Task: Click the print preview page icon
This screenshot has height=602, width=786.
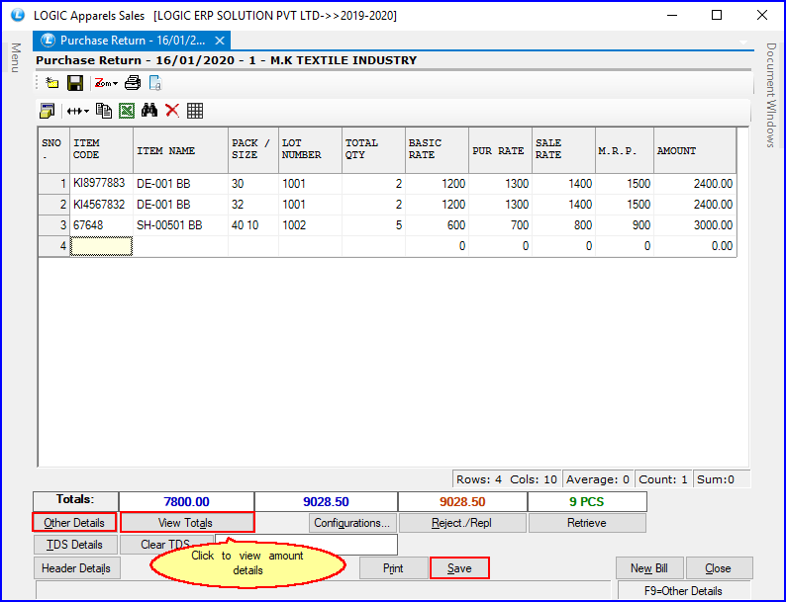Action: point(155,83)
